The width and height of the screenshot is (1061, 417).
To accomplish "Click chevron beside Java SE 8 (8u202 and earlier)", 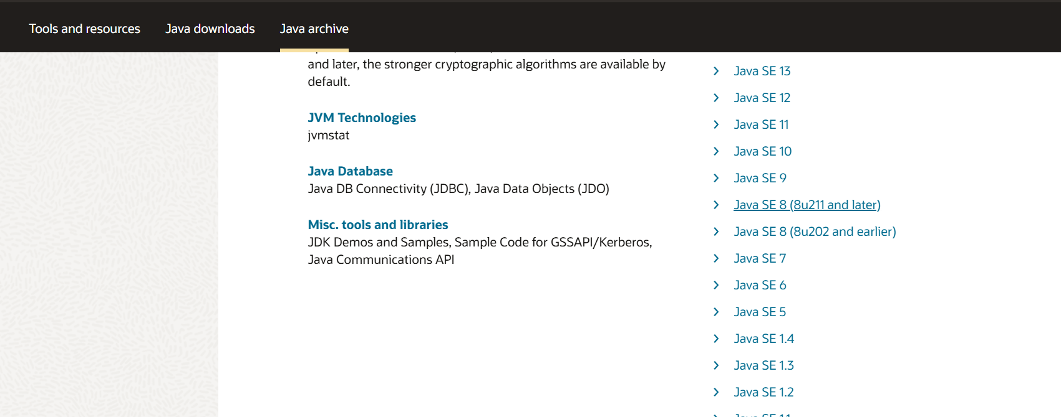I will pos(716,232).
